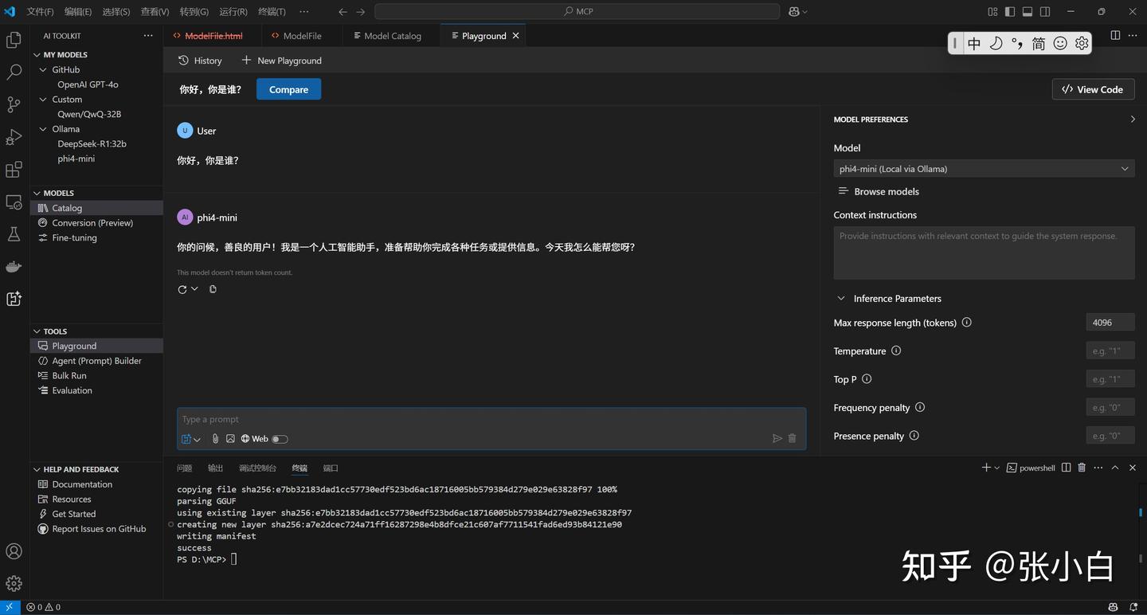Open the Accounts menu in the activity bar
The height and width of the screenshot is (615, 1147).
click(14, 551)
